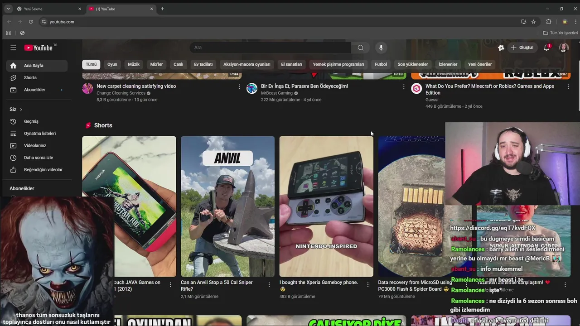Open options menu for Anvil short
580x326 pixels.
click(x=269, y=285)
